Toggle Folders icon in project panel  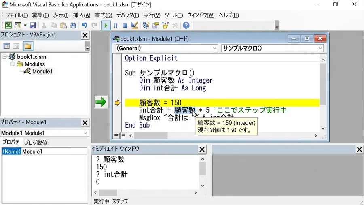28,46
